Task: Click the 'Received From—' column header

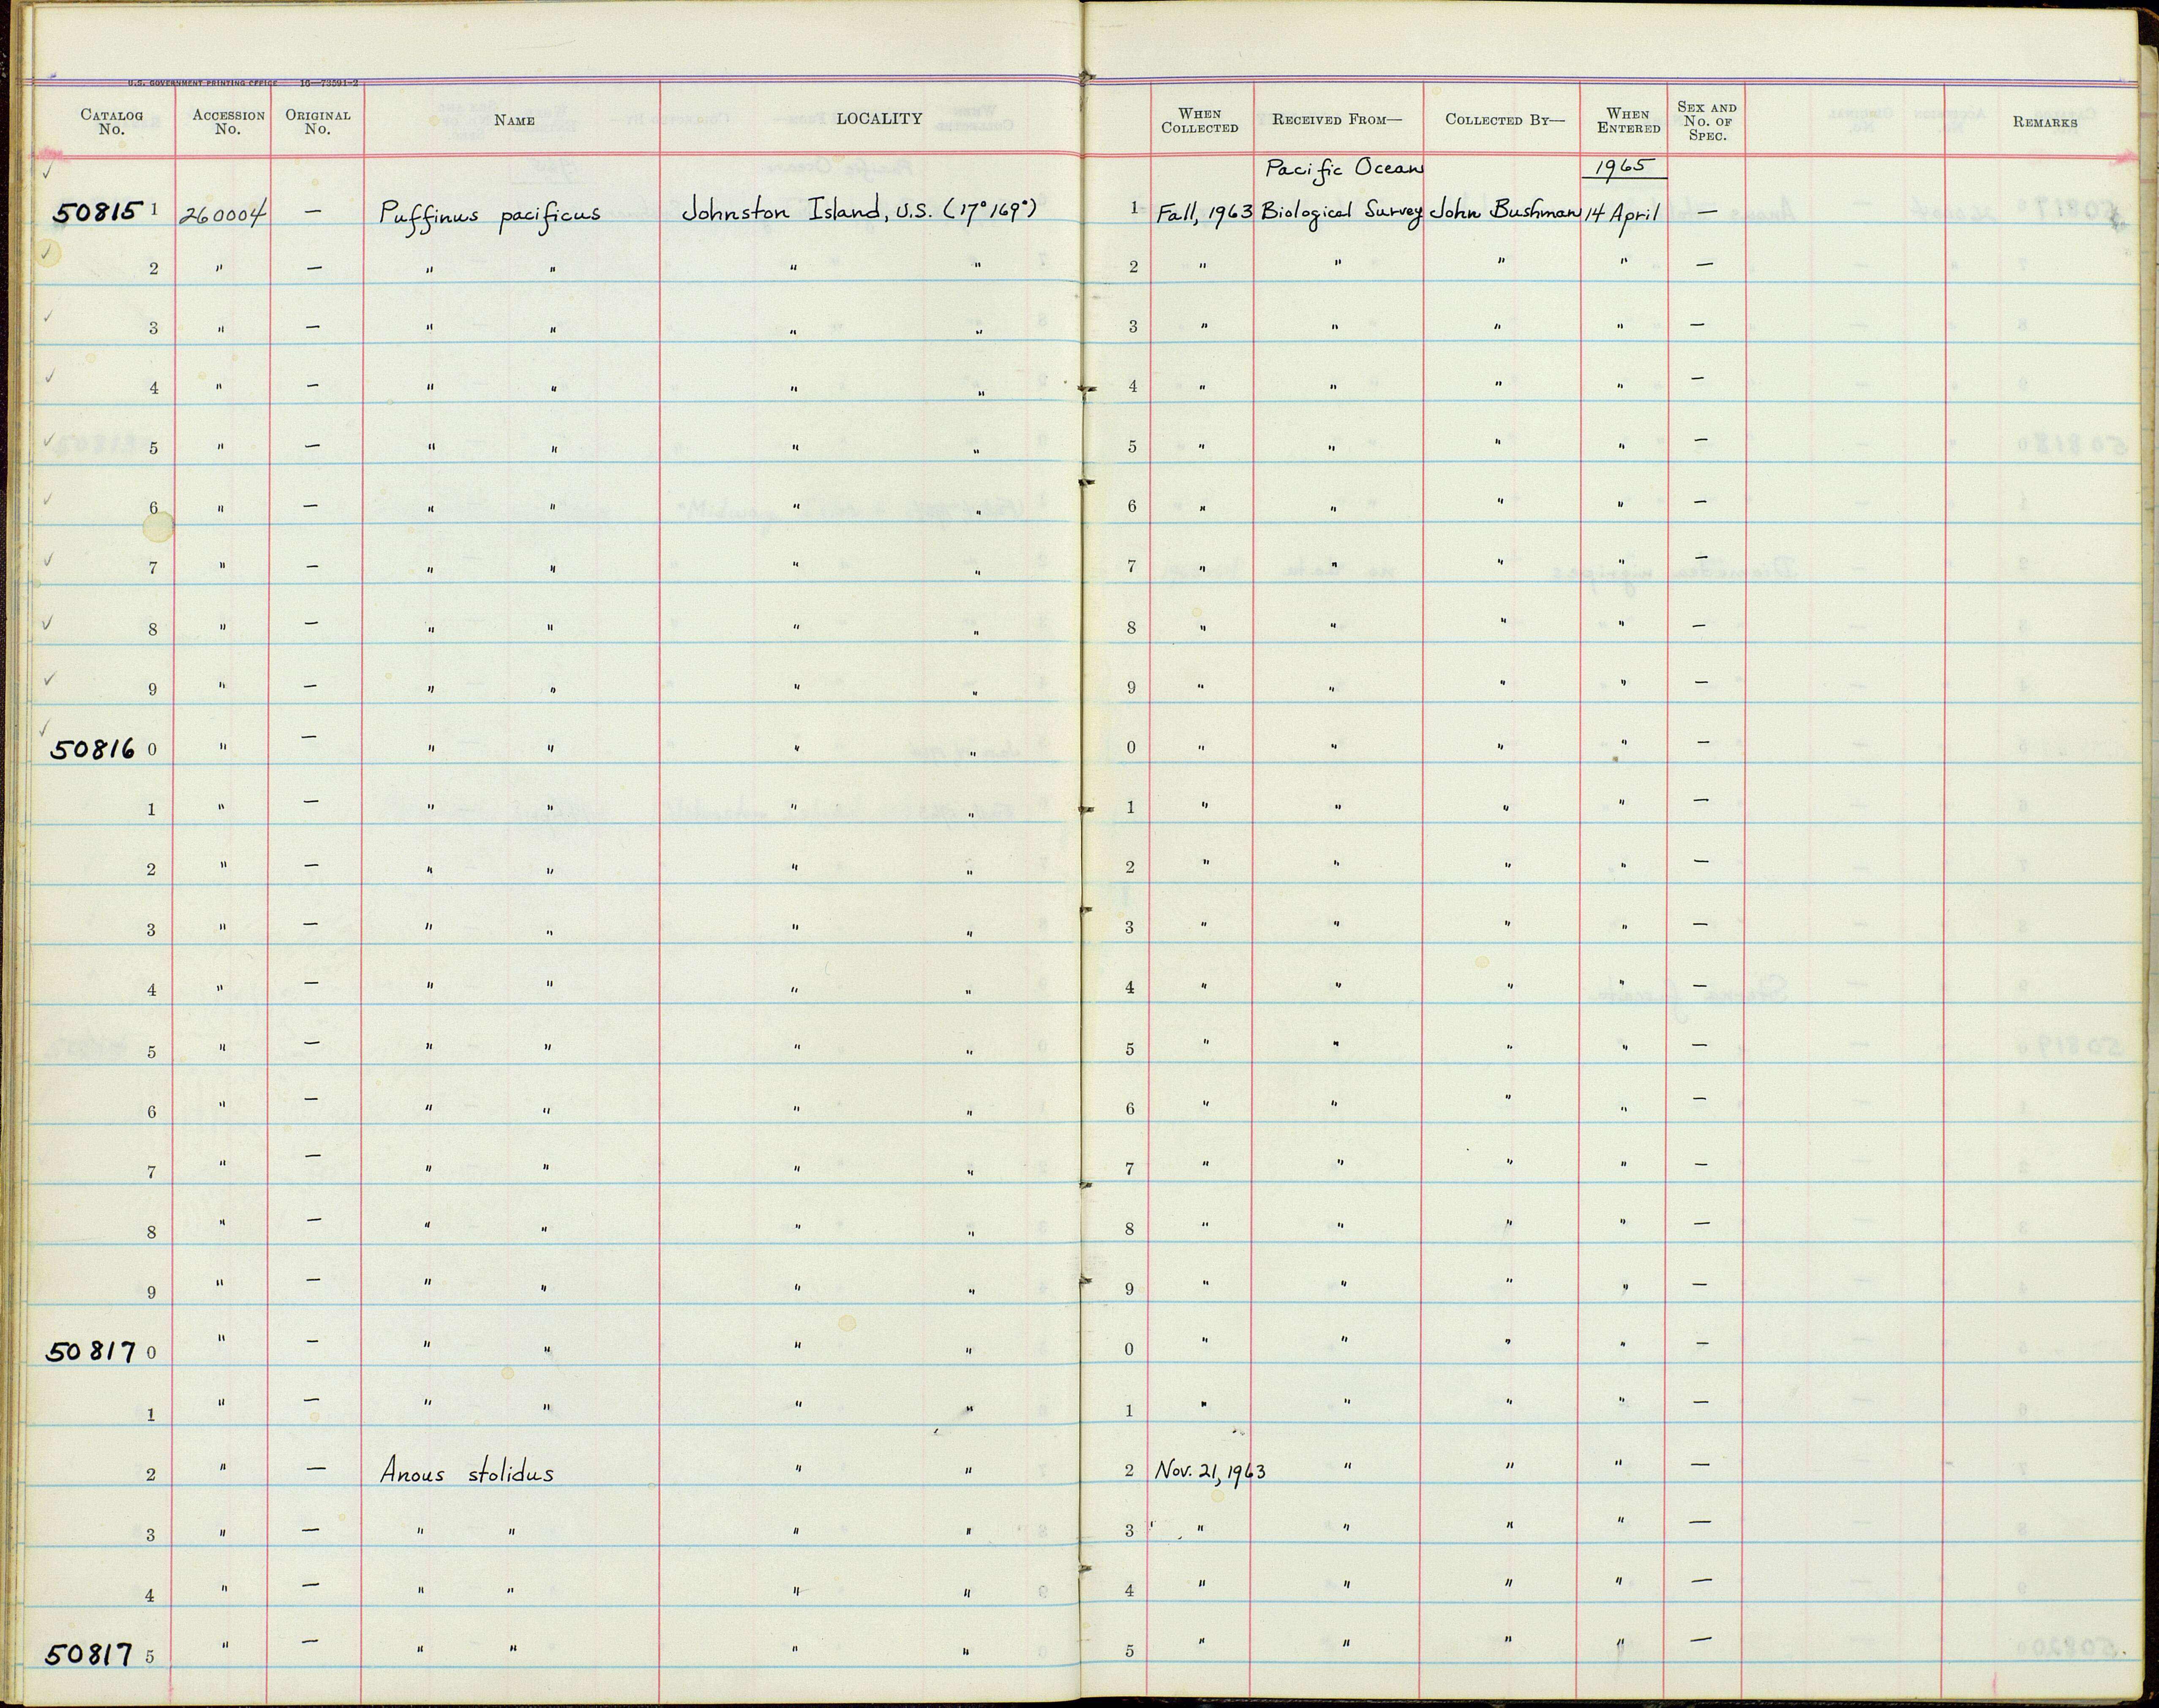Action: click(1337, 120)
